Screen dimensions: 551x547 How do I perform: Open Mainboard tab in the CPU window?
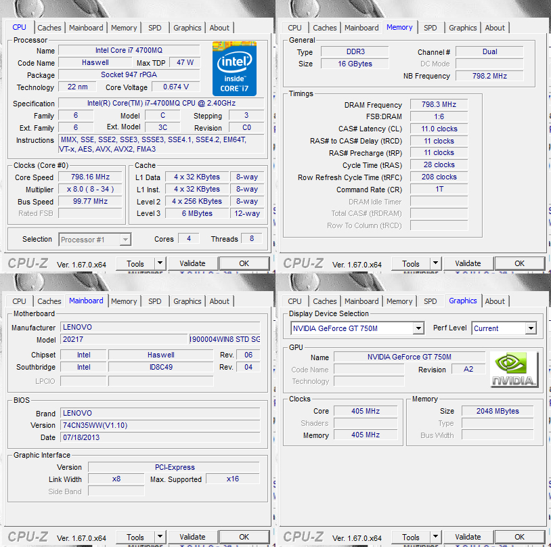click(86, 28)
